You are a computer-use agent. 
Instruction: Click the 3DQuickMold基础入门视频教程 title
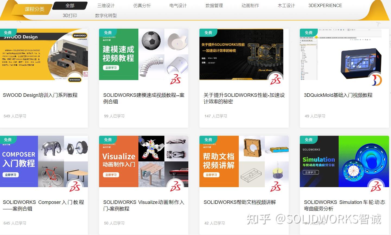click(338, 95)
